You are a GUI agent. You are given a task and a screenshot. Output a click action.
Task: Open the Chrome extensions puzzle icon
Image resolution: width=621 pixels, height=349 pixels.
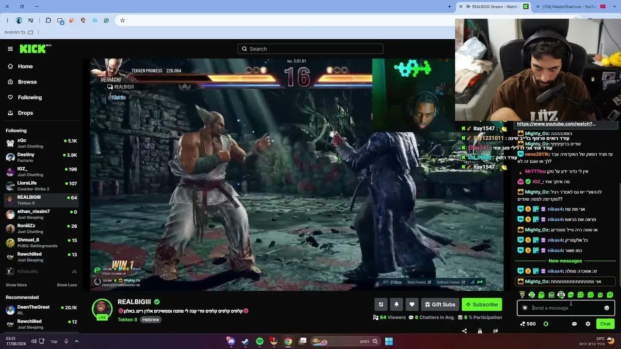48,20
